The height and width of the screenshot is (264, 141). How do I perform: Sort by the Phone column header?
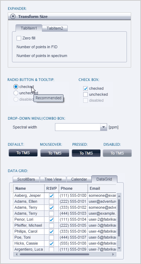coord(73,188)
